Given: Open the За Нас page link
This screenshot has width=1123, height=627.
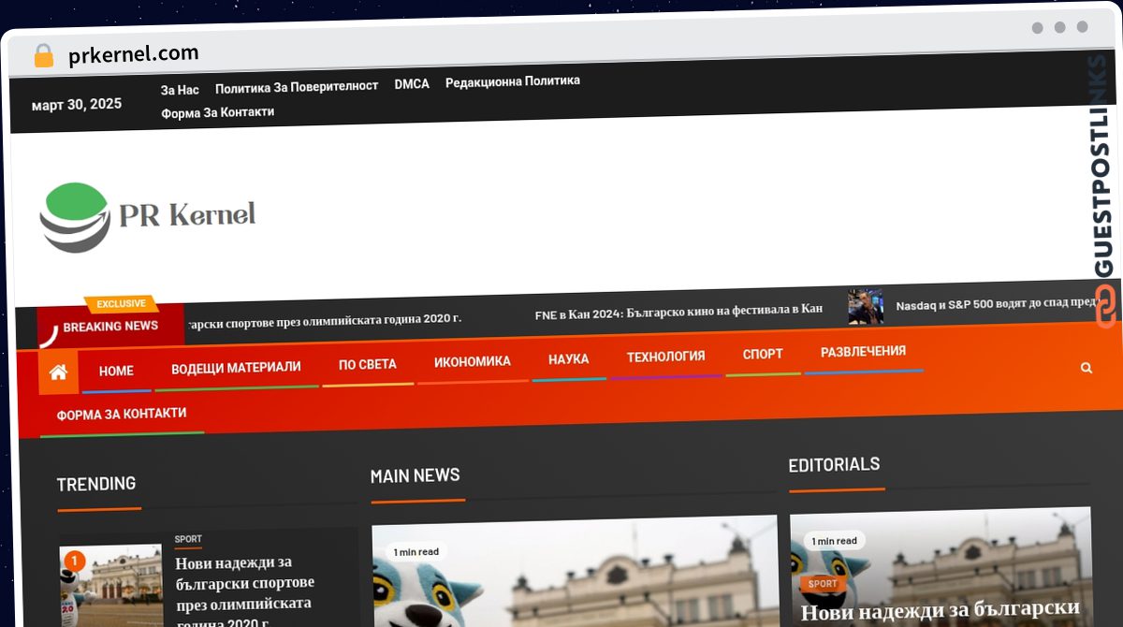Looking at the screenshot, I should tap(180, 90).
